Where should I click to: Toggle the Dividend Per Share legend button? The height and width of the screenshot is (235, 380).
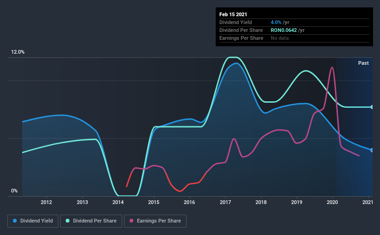(x=91, y=221)
